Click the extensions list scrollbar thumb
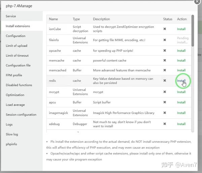This screenshot has height=173, width=202. pyautogui.click(x=193, y=31)
